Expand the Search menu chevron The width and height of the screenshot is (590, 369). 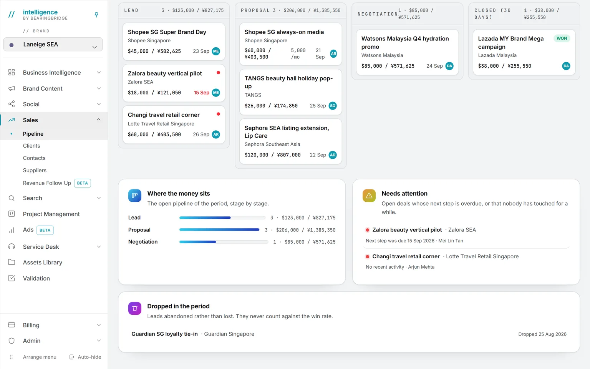tap(99, 198)
